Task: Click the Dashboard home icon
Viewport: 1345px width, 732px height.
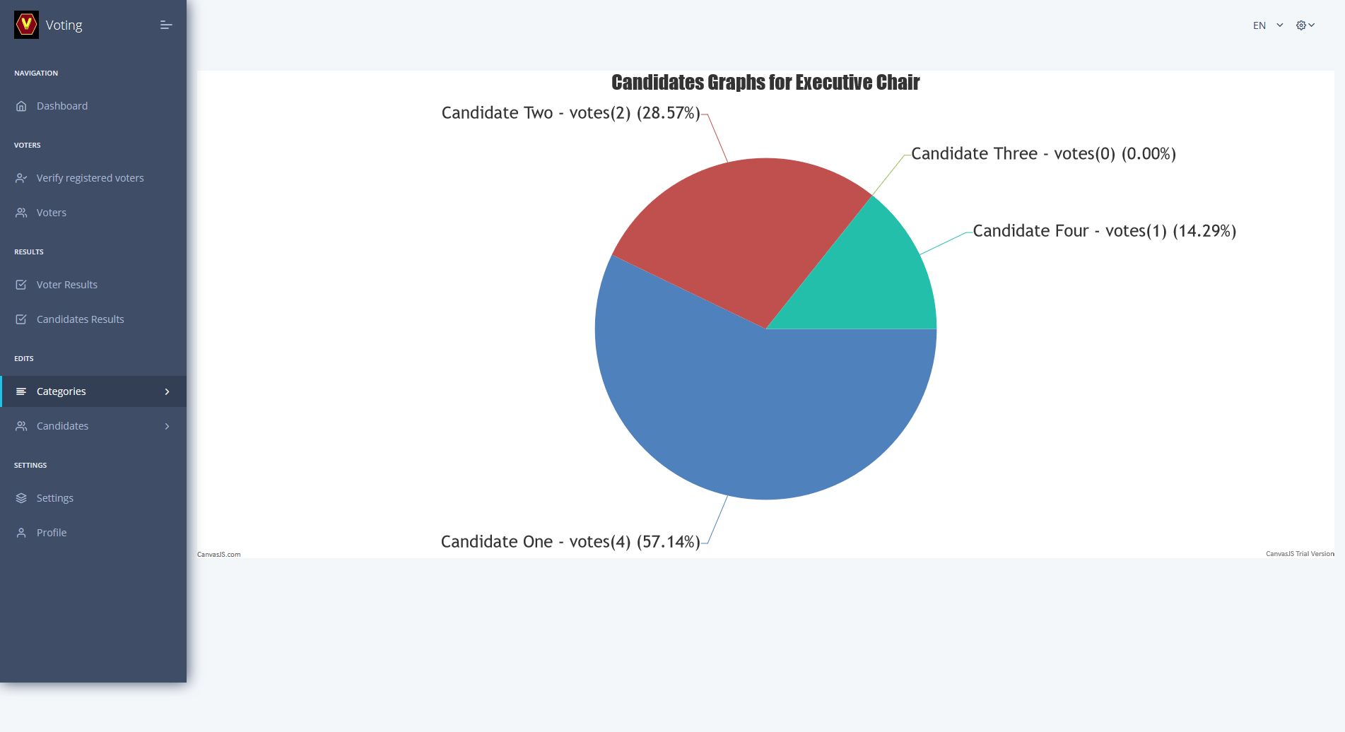Action: click(x=21, y=106)
